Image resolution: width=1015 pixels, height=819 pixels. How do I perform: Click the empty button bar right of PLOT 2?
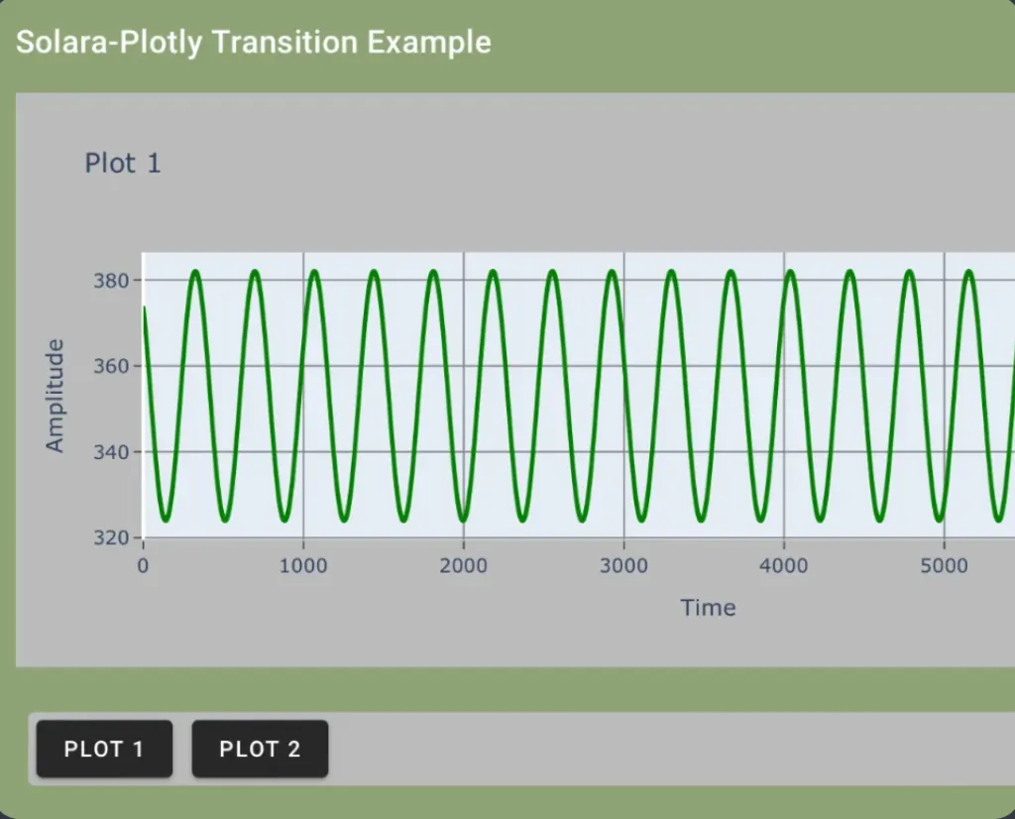click(x=664, y=749)
